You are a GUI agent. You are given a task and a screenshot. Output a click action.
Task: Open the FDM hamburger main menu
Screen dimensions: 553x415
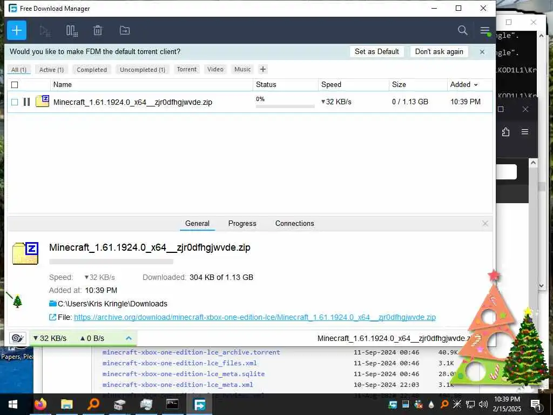pos(485,30)
